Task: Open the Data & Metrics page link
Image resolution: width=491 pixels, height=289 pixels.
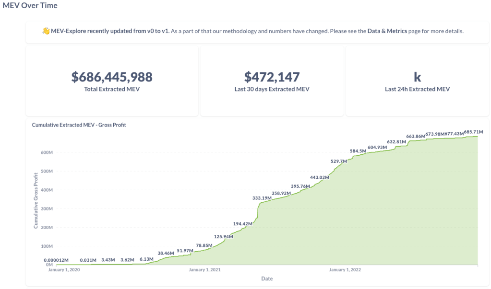Action: click(x=387, y=31)
